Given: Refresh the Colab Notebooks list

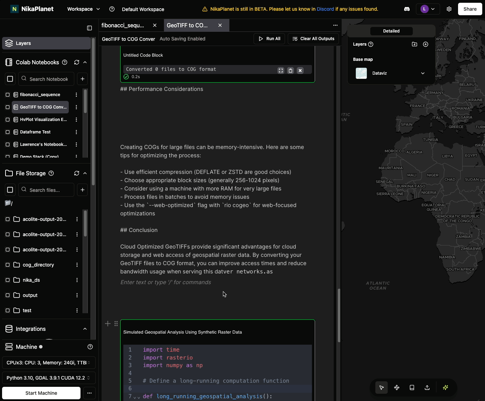Looking at the screenshot, I should (76, 62).
